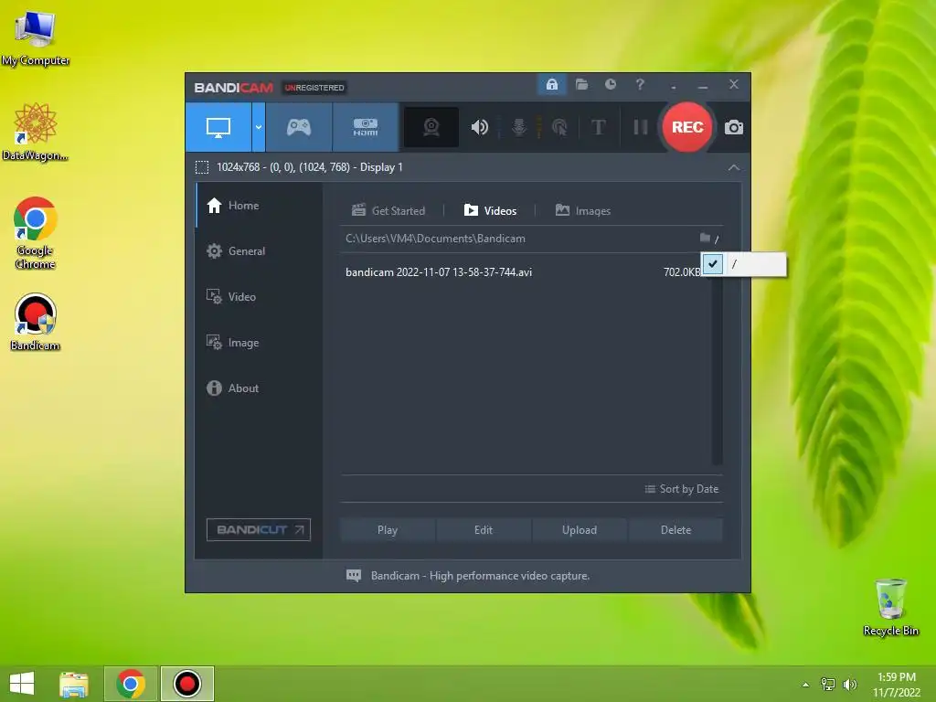Show hidden tray icons arrow
Screen dimensions: 936x702
tap(806, 685)
